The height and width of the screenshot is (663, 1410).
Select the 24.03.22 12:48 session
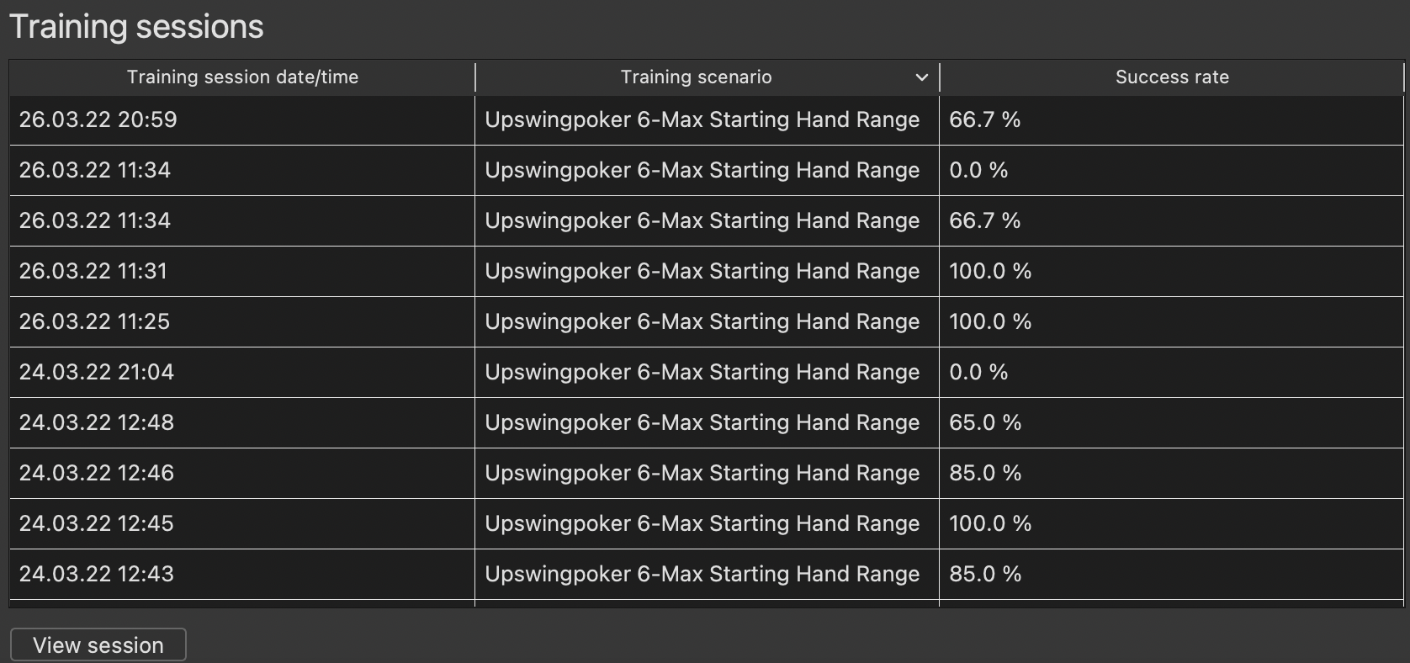point(97,422)
